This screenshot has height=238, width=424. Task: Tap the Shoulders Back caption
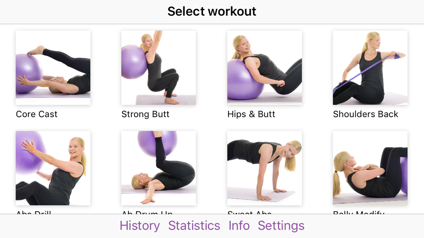[365, 114]
